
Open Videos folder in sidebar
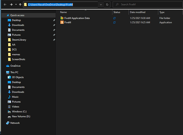15,107
